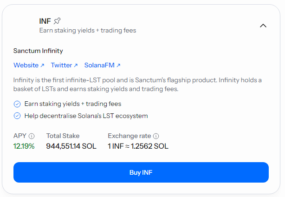Viewport: 285px width, 197px height.
Task: Click the Sanctum Infinity heading
Action: 38,51
